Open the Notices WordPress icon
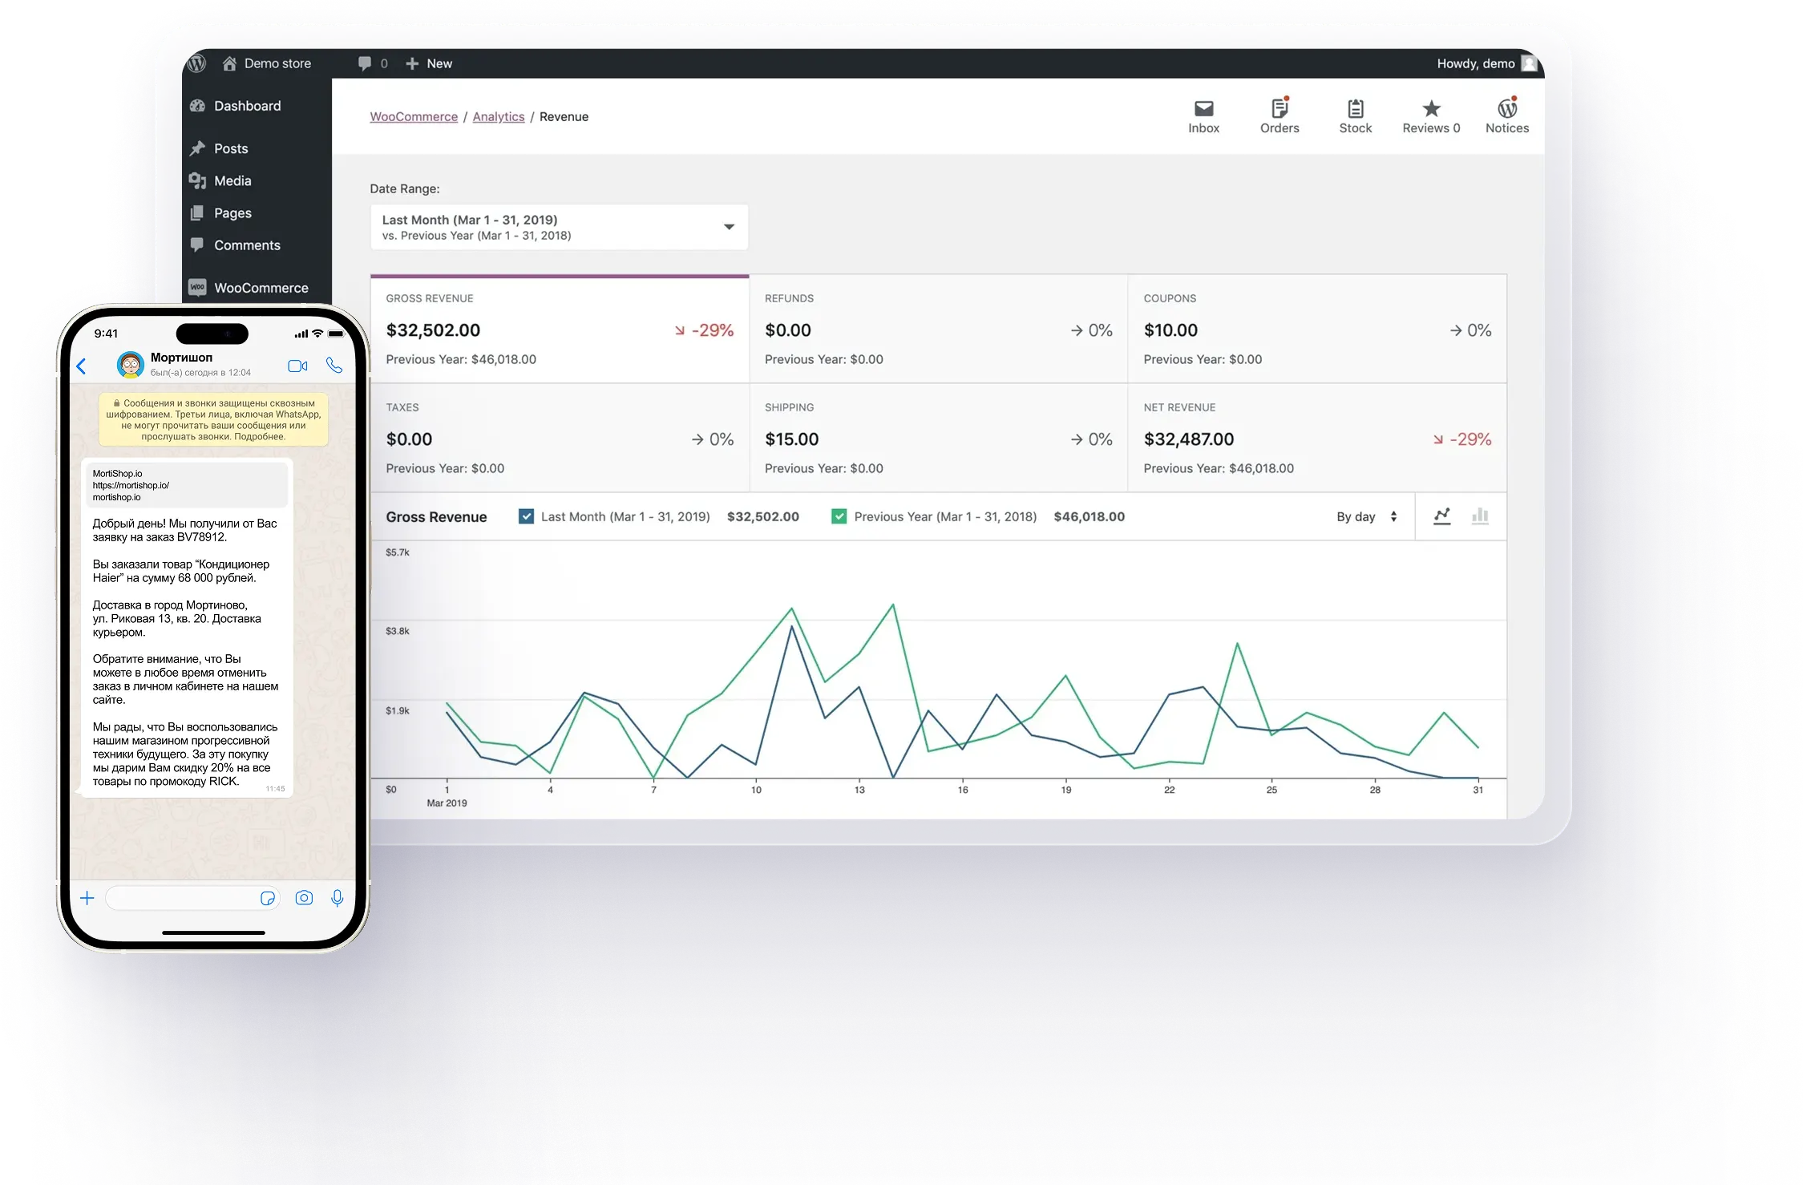This screenshot has height=1185, width=1803. click(x=1507, y=116)
